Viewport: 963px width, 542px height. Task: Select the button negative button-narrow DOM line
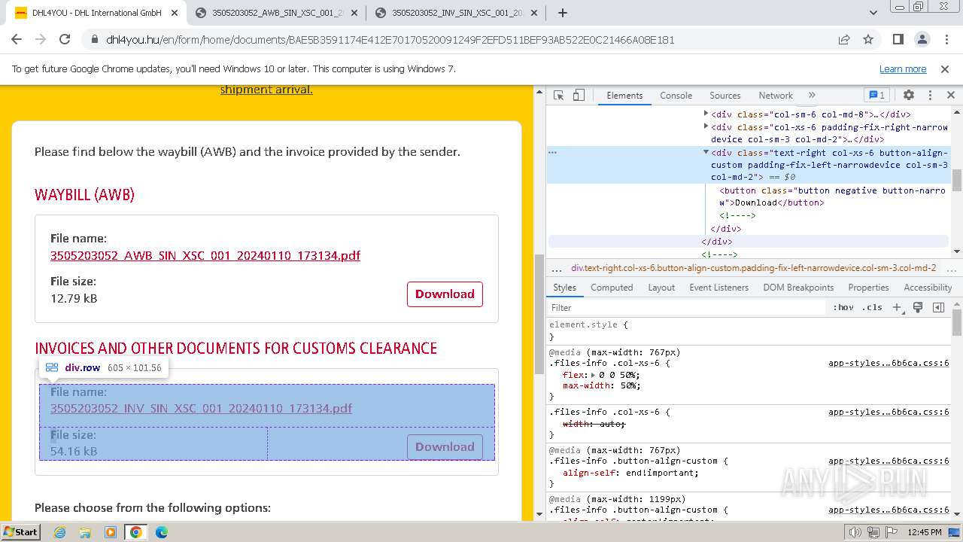click(x=832, y=196)
